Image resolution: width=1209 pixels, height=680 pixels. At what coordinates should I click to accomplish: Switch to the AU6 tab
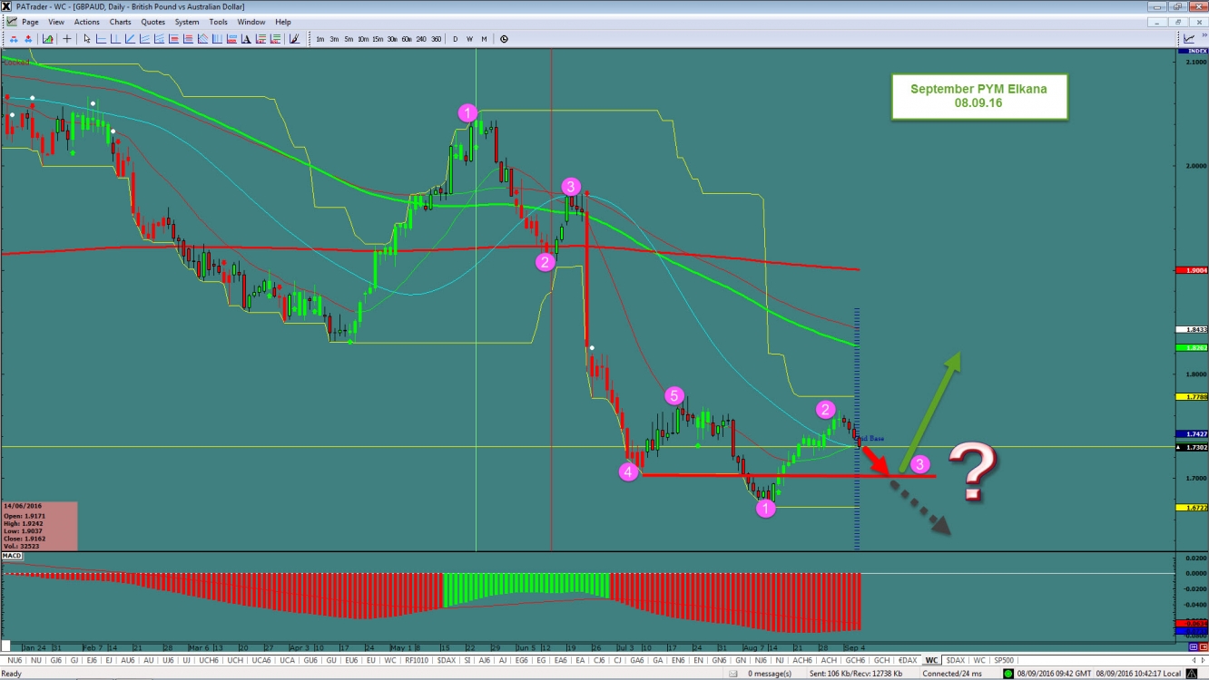click(x=128, y=660)
